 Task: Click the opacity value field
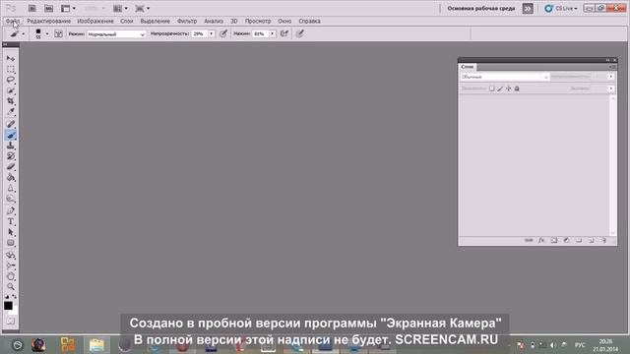click(200, 33)
